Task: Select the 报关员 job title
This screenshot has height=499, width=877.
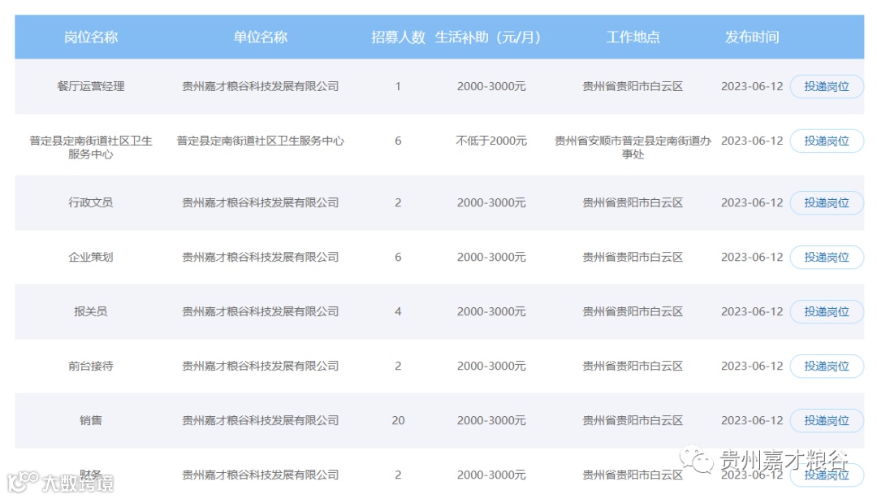Action: point(91,311)
